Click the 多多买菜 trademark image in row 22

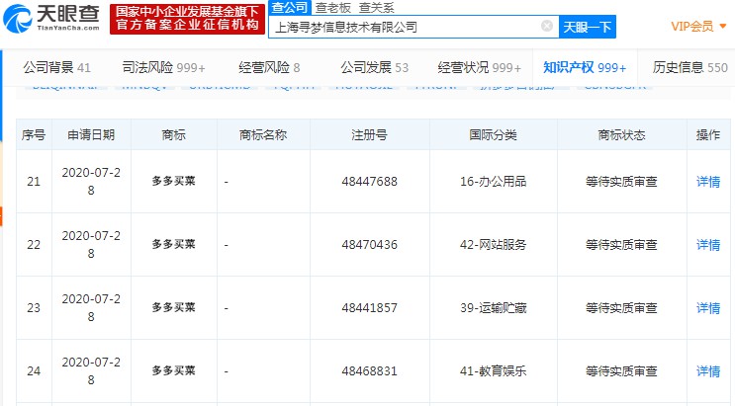coord(173,244)
